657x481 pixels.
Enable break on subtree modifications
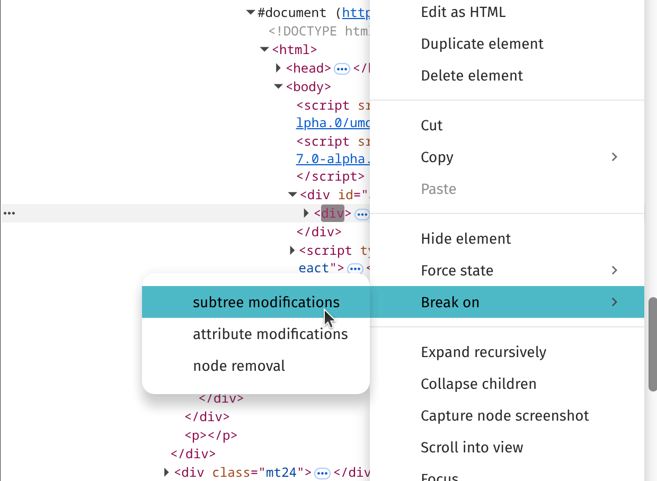click(267, 302)
